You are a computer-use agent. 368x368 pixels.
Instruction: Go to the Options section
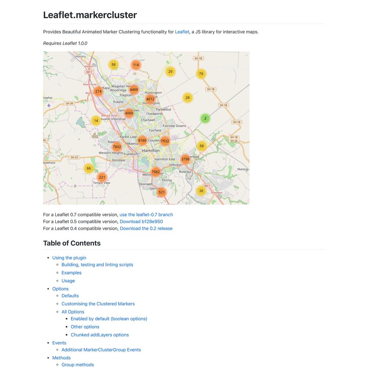(x=60, y=289)
